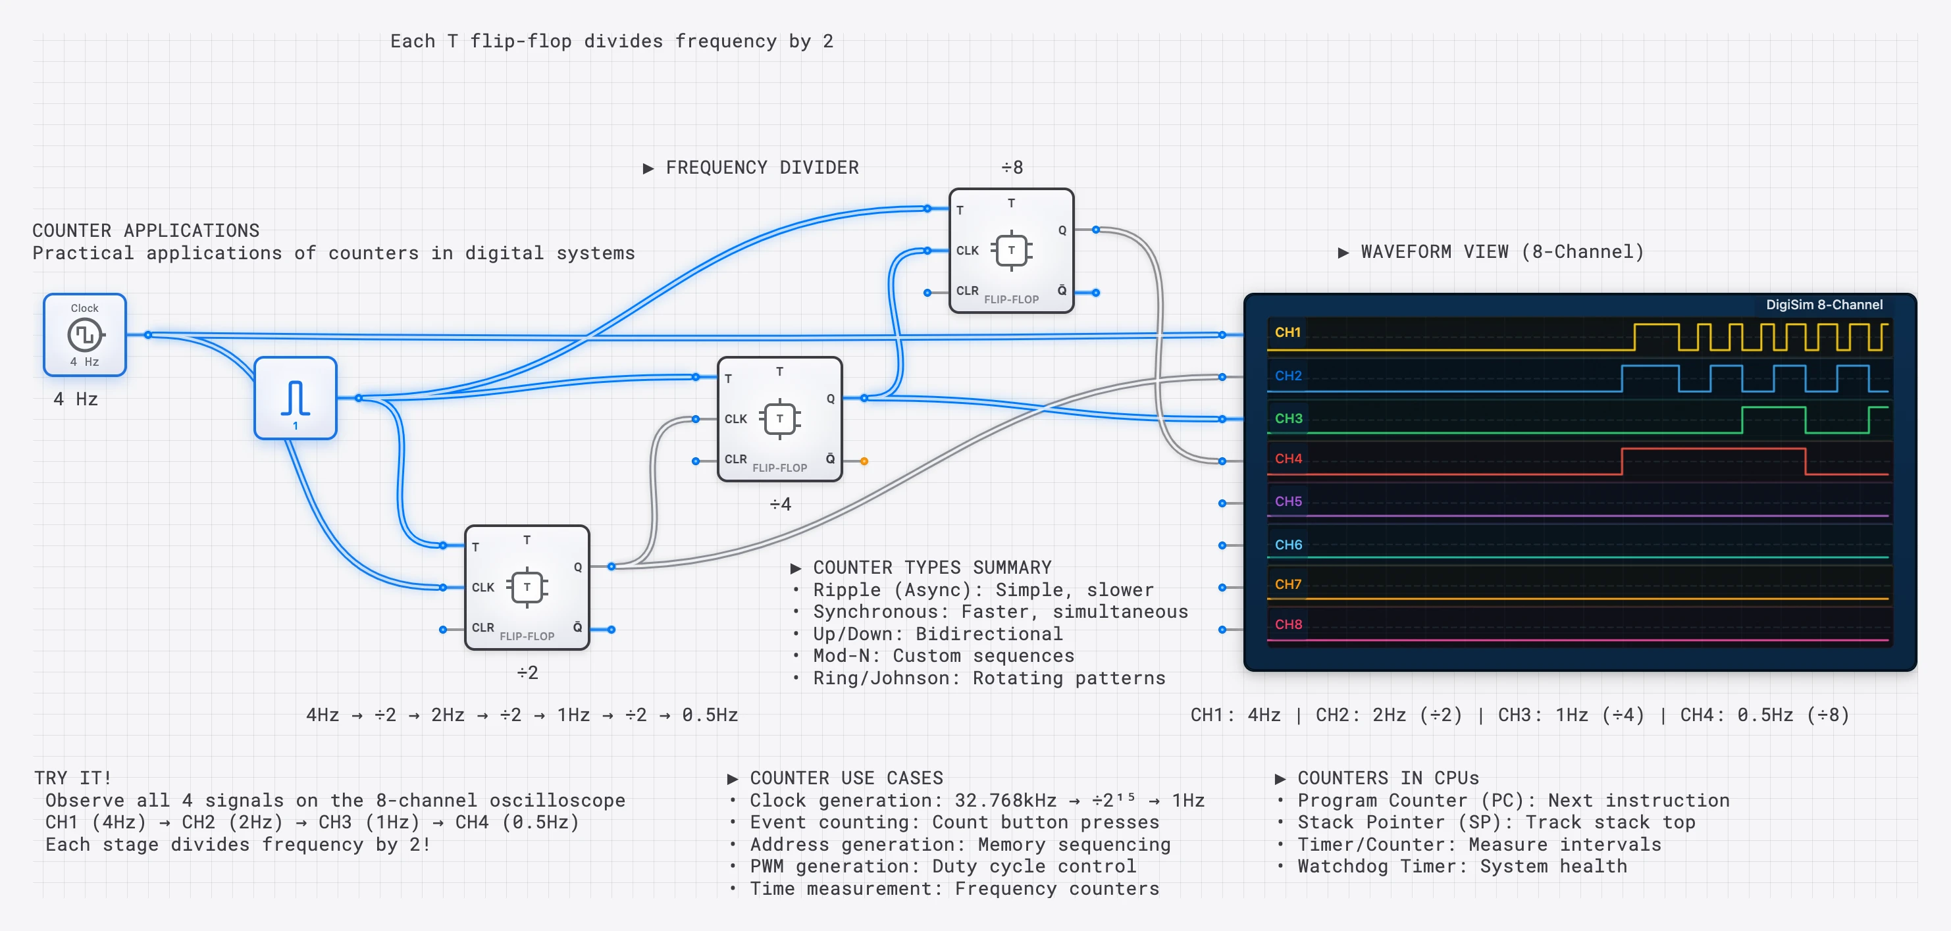This screenshot has width=1951, height=931.
Task: Select the CH4 red channel label
Action: tap(1288, 459)
